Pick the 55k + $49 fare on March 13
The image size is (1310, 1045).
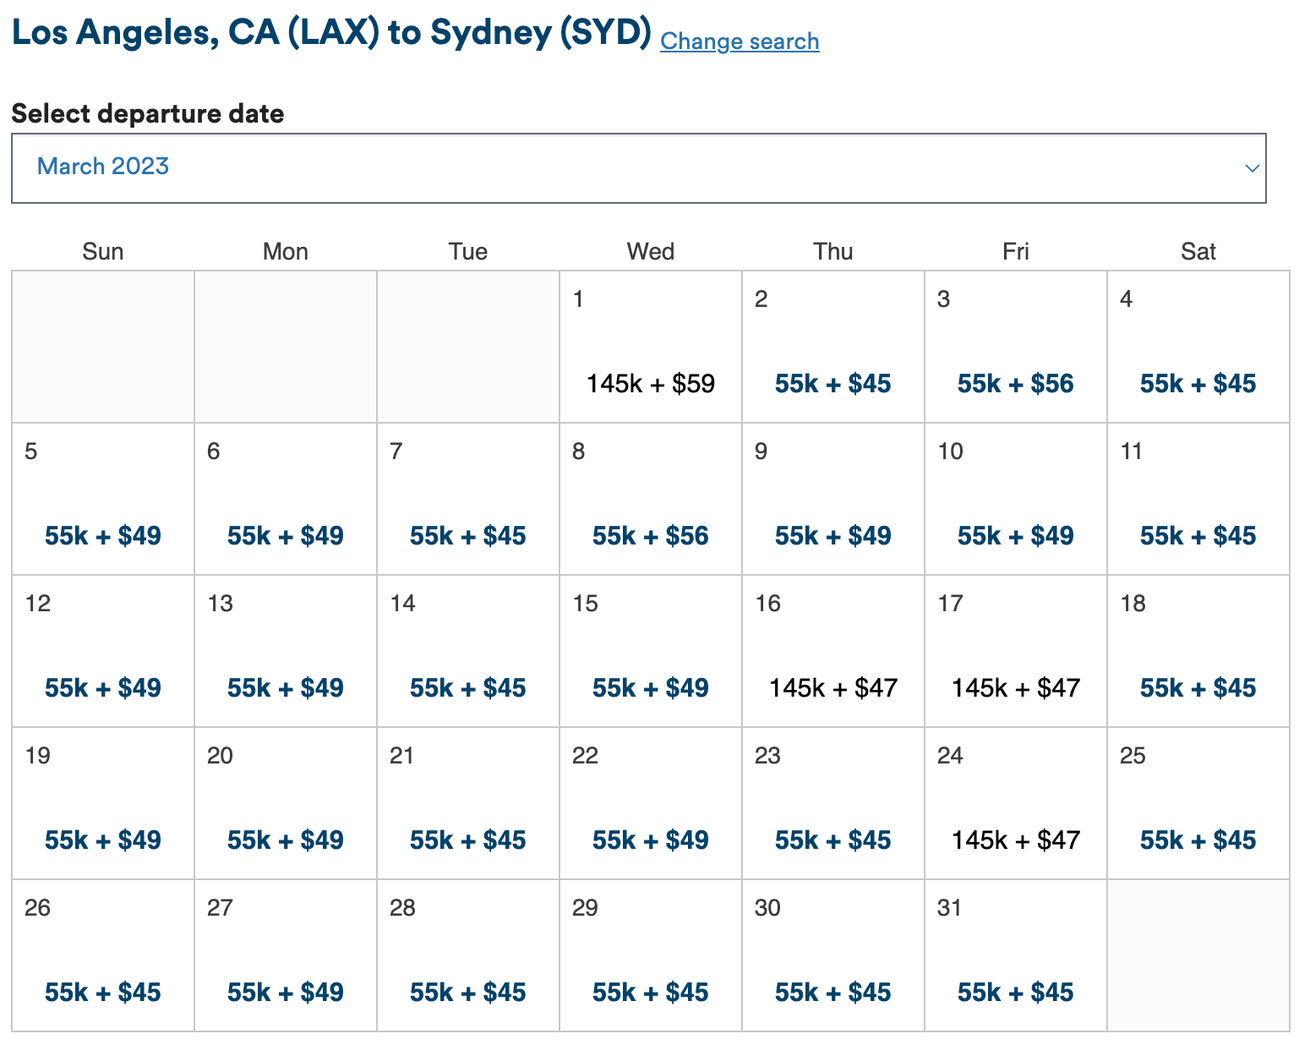pos(285,687)
